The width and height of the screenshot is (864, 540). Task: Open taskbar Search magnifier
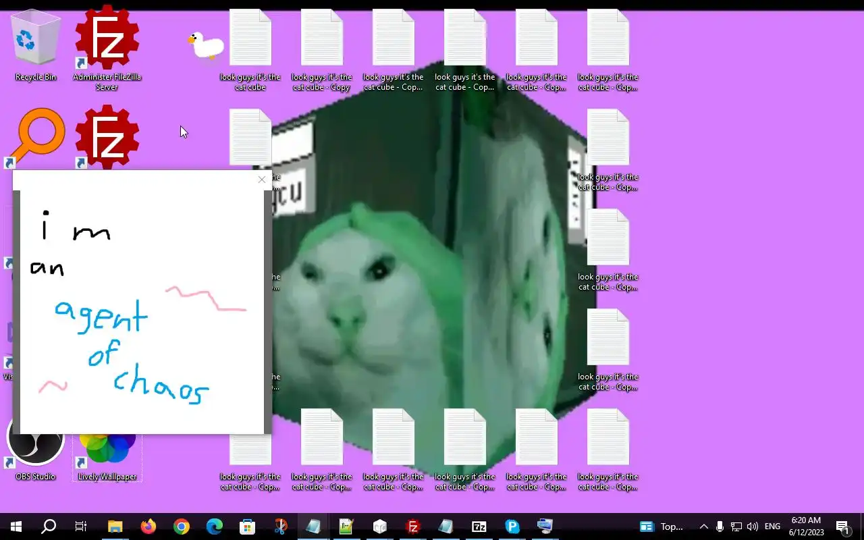click(x=49, y=526)
